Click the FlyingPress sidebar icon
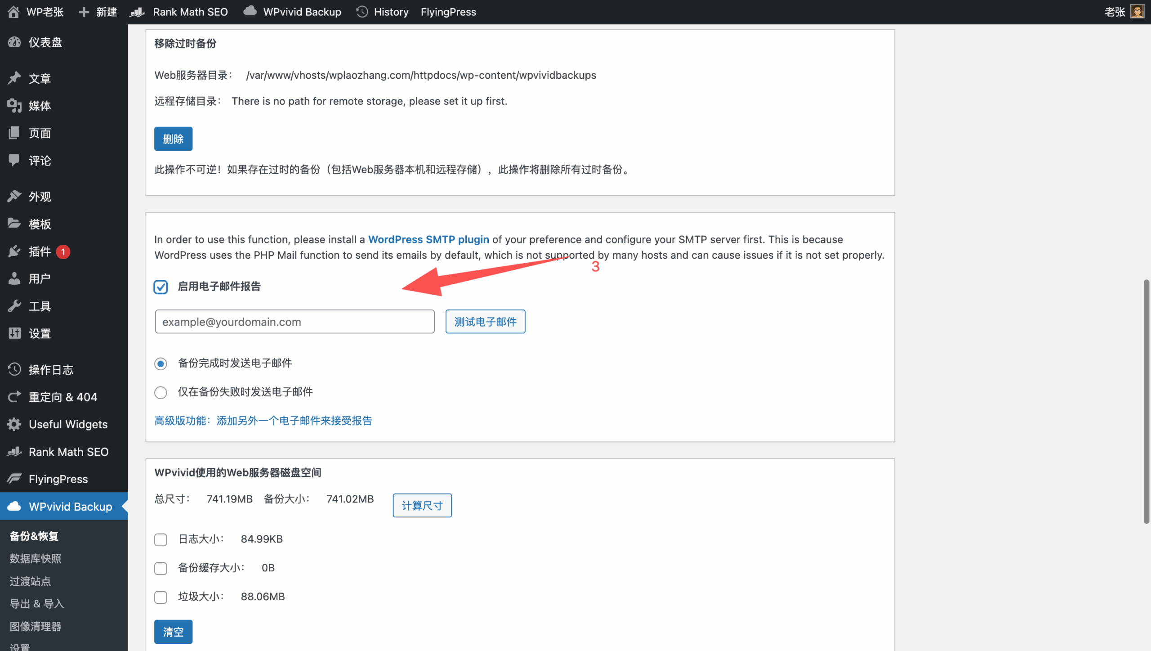Image resolution: width=1151 pixels, height=651 pixels. click(14, 479)
